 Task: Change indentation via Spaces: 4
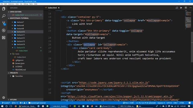click(x=161, y=103)
